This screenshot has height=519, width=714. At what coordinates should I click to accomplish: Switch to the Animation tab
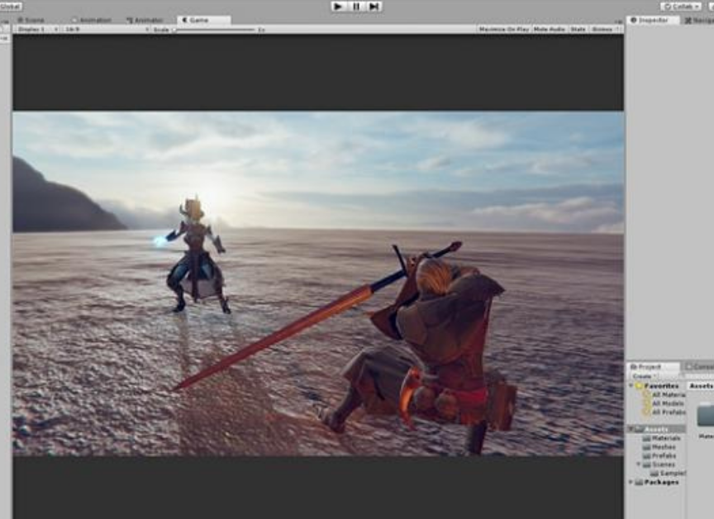click(92, 20)
